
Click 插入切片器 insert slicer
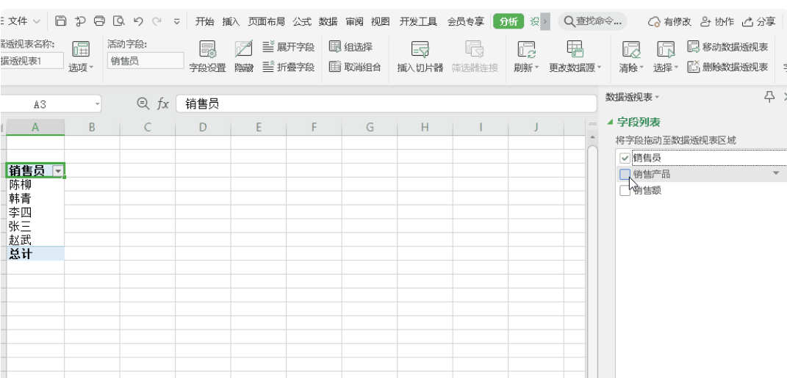coord(420,57)
